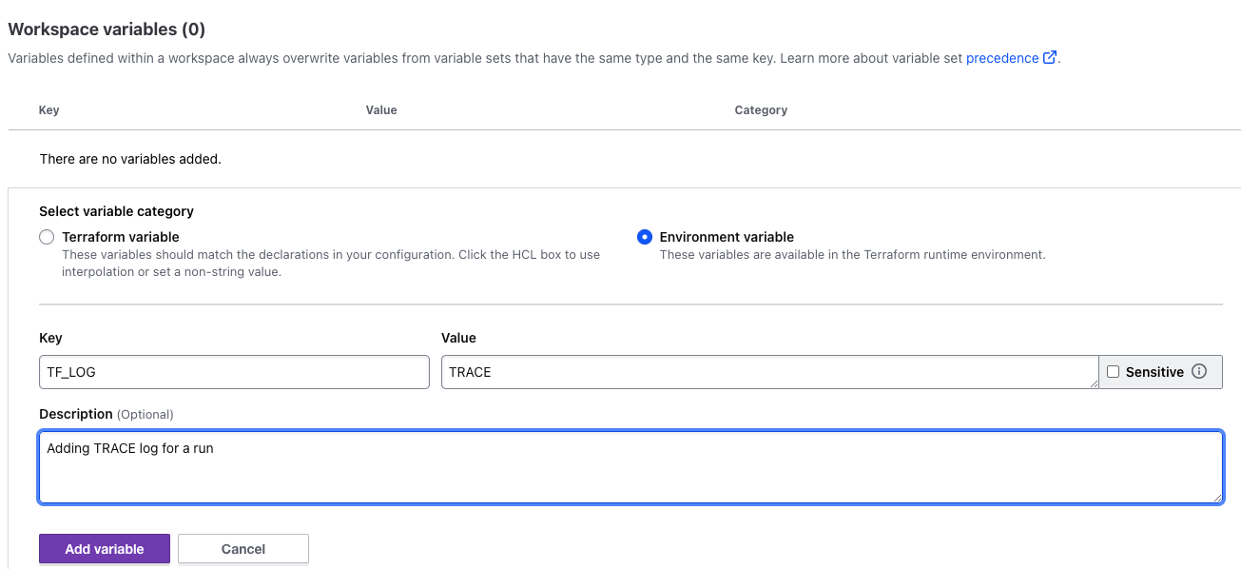The image size is (1241, 569).
Task: Cancel adding the variable
Action: [x=243, y=549]
